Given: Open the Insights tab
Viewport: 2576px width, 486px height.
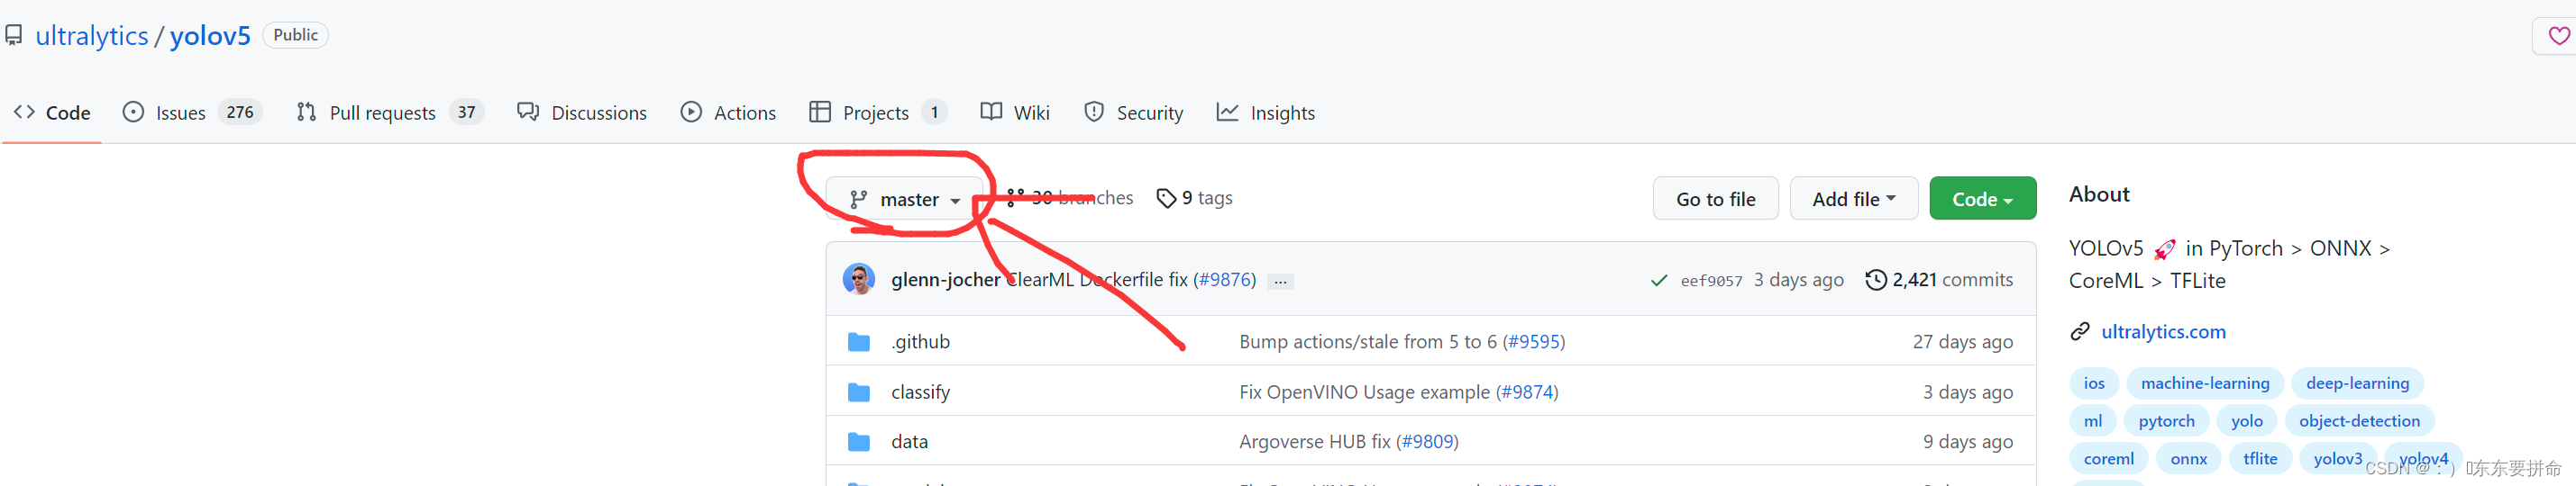Looking at the screenshot, I should [1265, 112].
